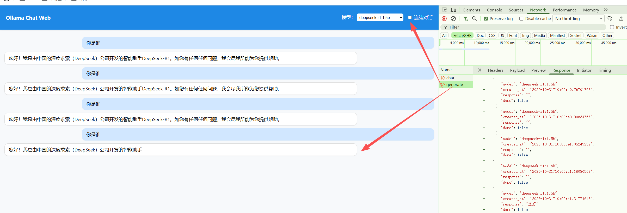Filter requests by Manifest
This screenshot has width=627, height=213.
coord(557,36)
